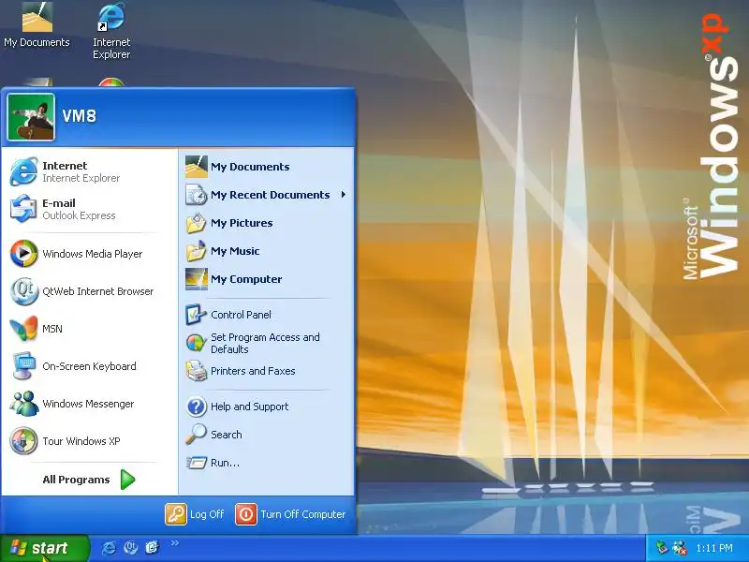This screenshot has height=562, width=749.
Task: Open Control Panel icon
Action: pos(197,315)
